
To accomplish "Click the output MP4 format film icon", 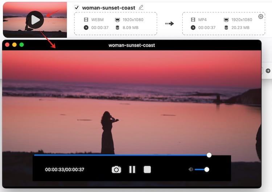I will [x=193, y=20].
